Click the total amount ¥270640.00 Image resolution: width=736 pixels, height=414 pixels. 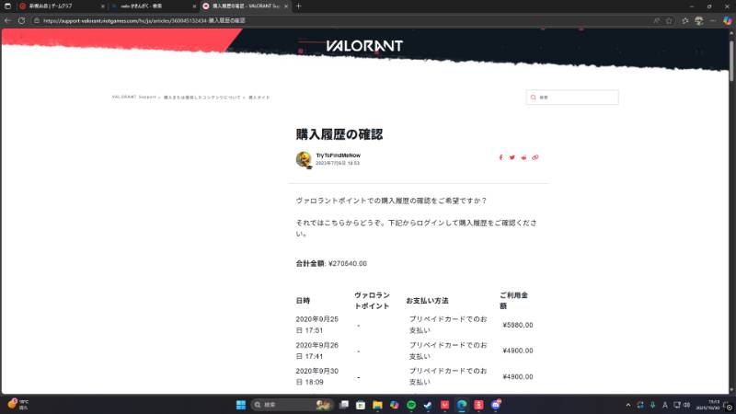(x=348, y=263)
